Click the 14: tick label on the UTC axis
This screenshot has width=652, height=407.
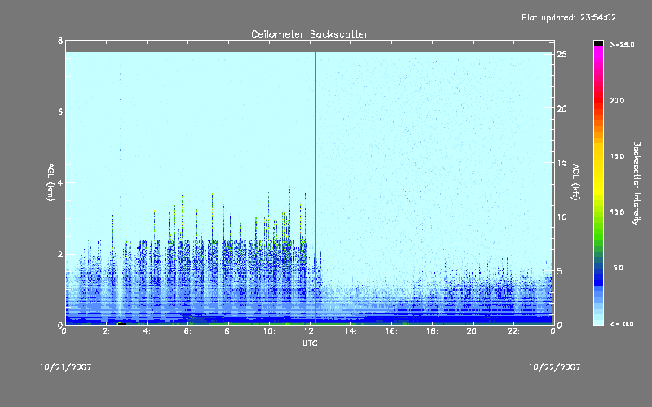coord(350,331)
